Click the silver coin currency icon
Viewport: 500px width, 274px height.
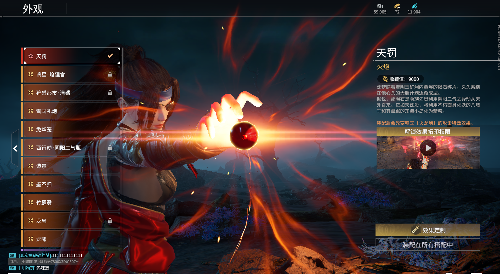(380, 6)
